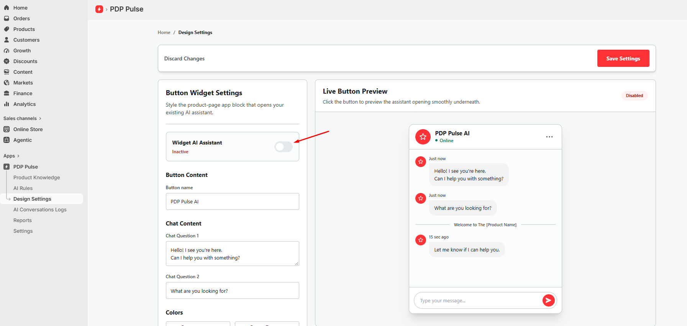The height and width of the screenshot is (326, 687).
Task: Click the PDP Pulse AI chat avatar
Action: click(423, 136)
